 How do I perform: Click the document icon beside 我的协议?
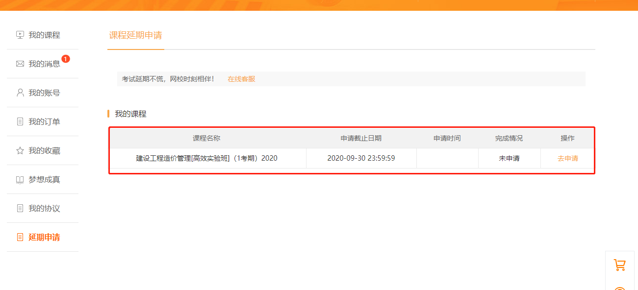coord(20,208)
